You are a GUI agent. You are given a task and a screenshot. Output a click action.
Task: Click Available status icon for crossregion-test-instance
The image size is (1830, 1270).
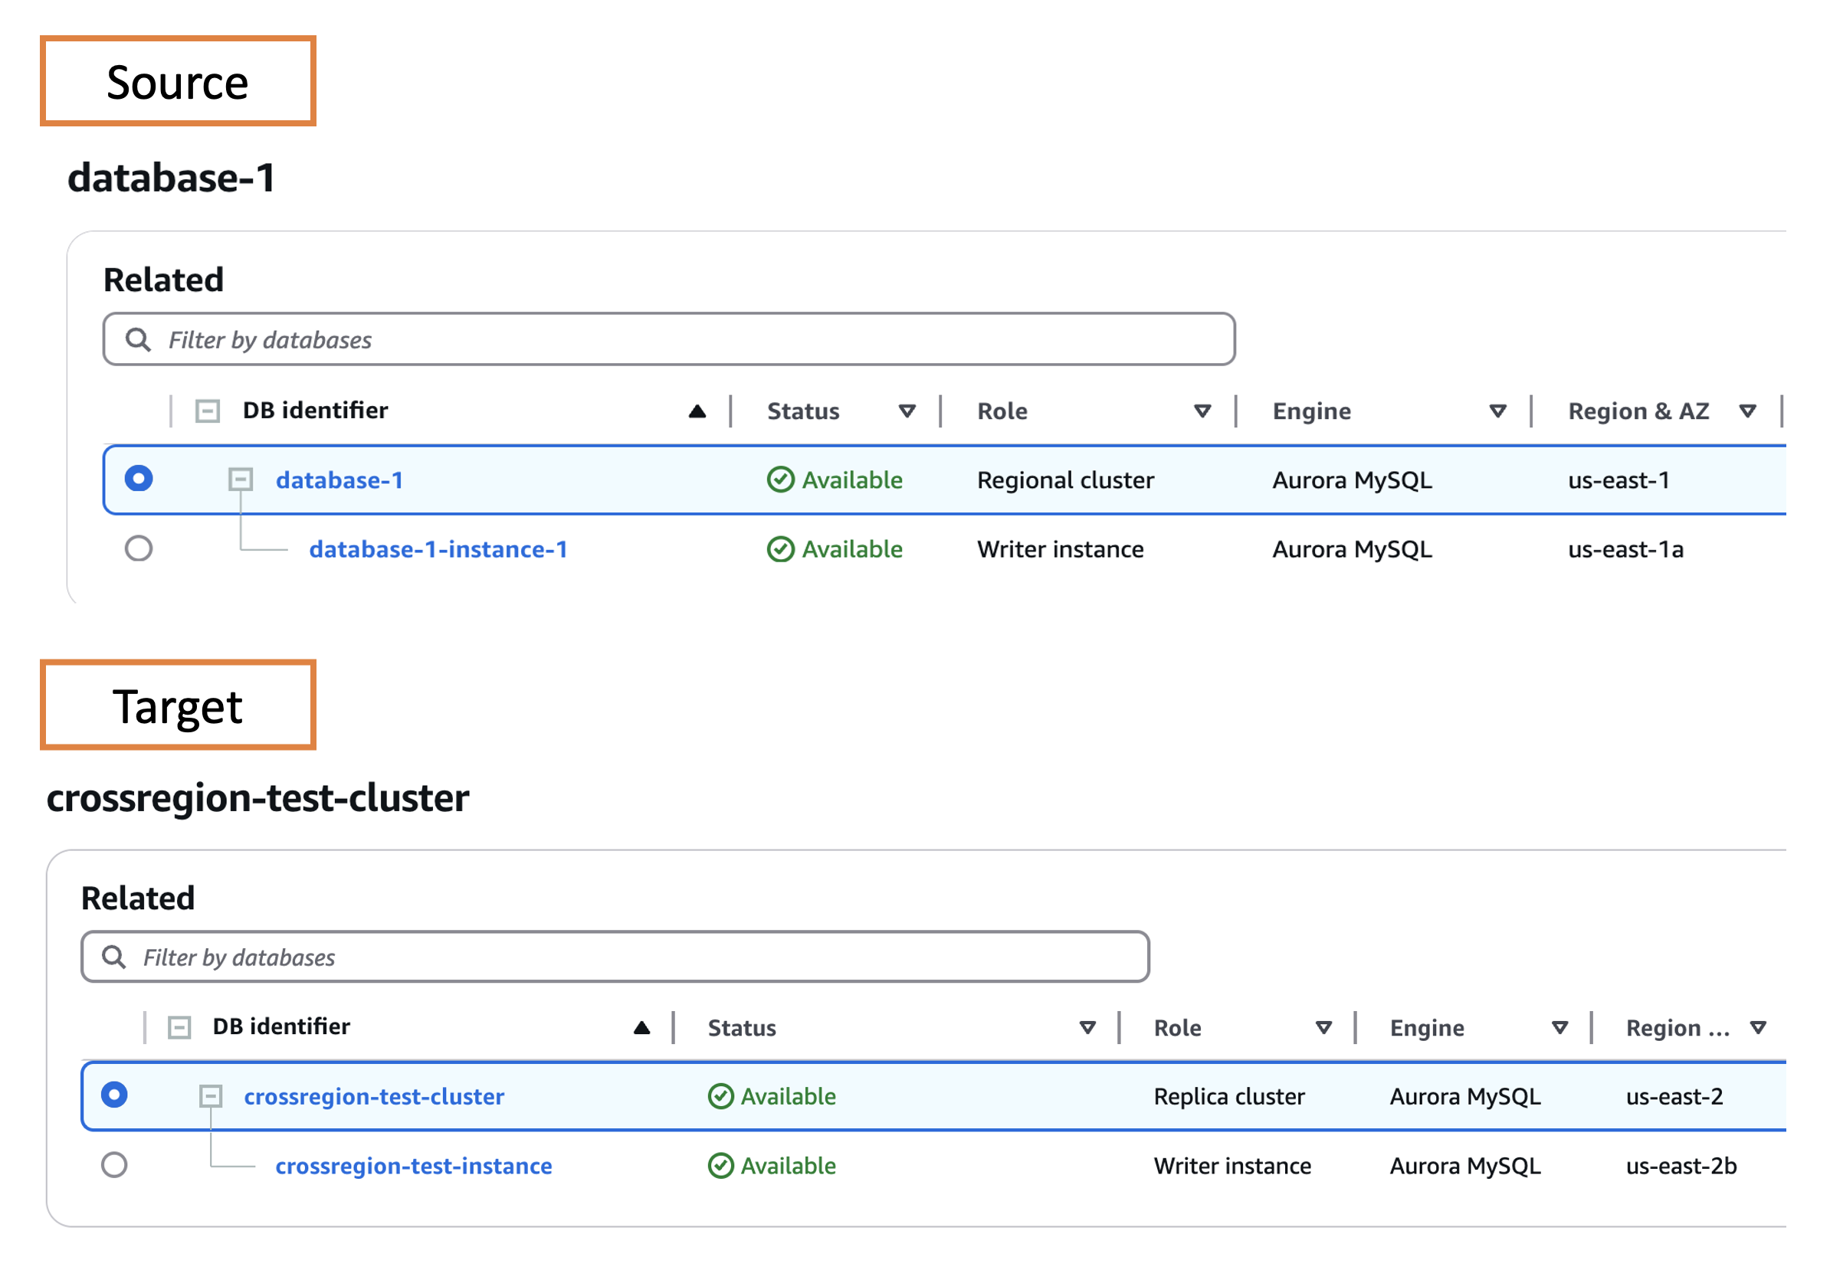coord(720,1166)
